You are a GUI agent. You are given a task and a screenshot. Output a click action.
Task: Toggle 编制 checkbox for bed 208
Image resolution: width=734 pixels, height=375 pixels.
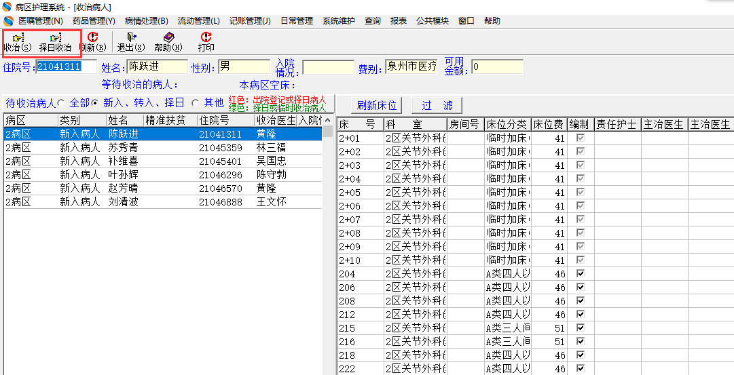point(581,300)
